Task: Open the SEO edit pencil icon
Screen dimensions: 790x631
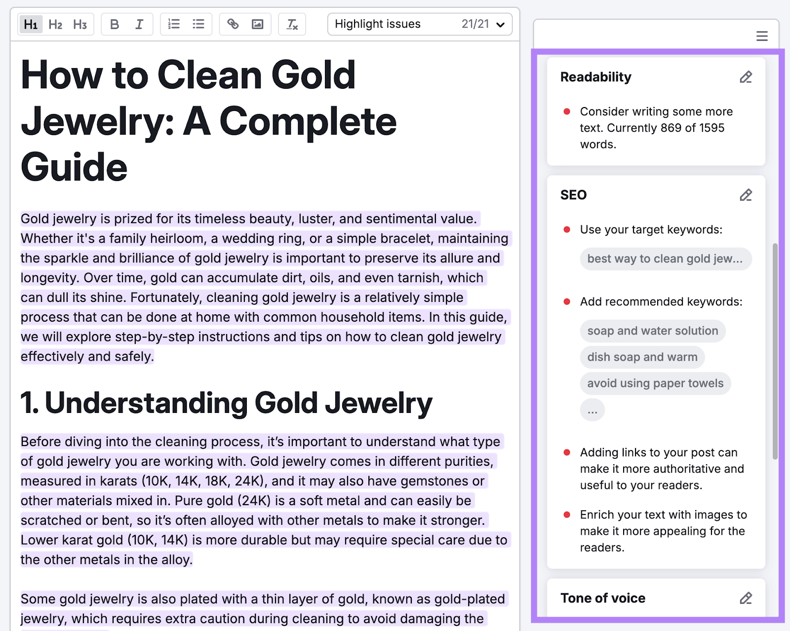Action: [x=746, y=195]
